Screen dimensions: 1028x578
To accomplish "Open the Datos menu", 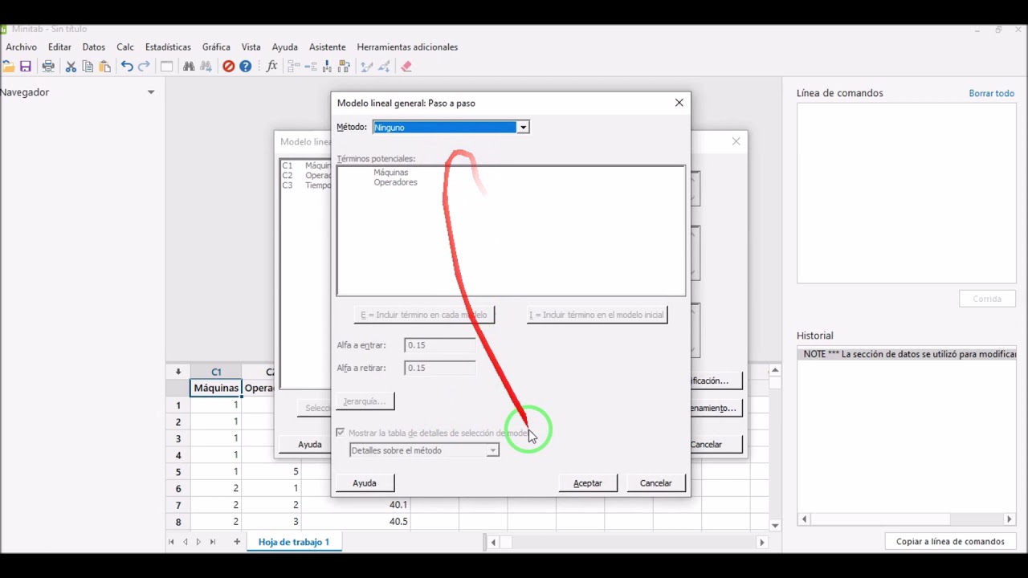I will click(94, 47).
